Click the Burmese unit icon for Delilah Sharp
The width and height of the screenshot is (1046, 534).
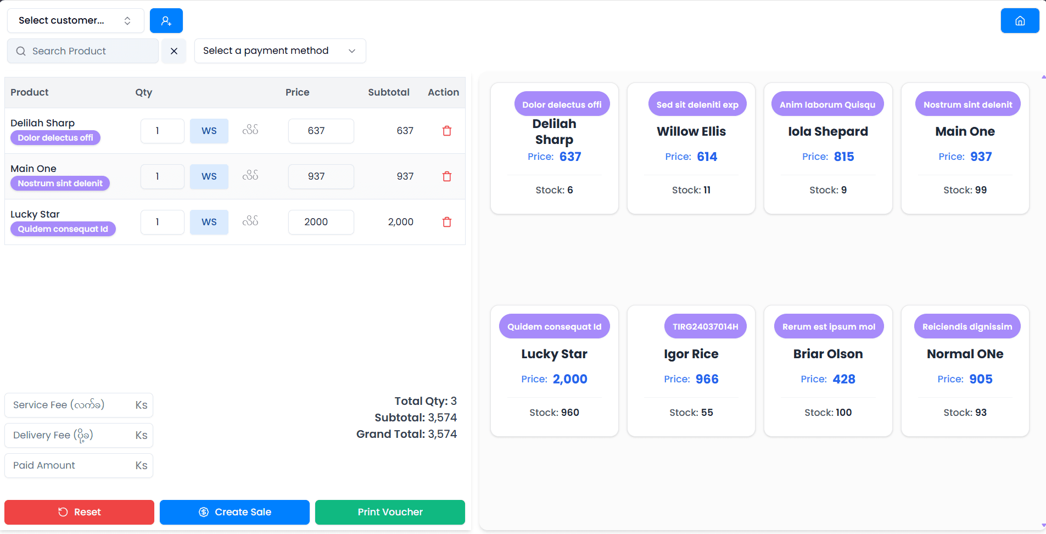pyautogui.click(x=250, y=130)
